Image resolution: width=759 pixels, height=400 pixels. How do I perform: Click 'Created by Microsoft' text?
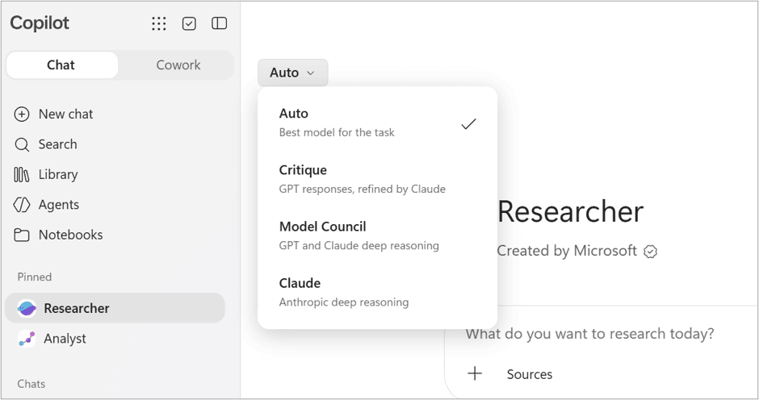tap(567, 251)
